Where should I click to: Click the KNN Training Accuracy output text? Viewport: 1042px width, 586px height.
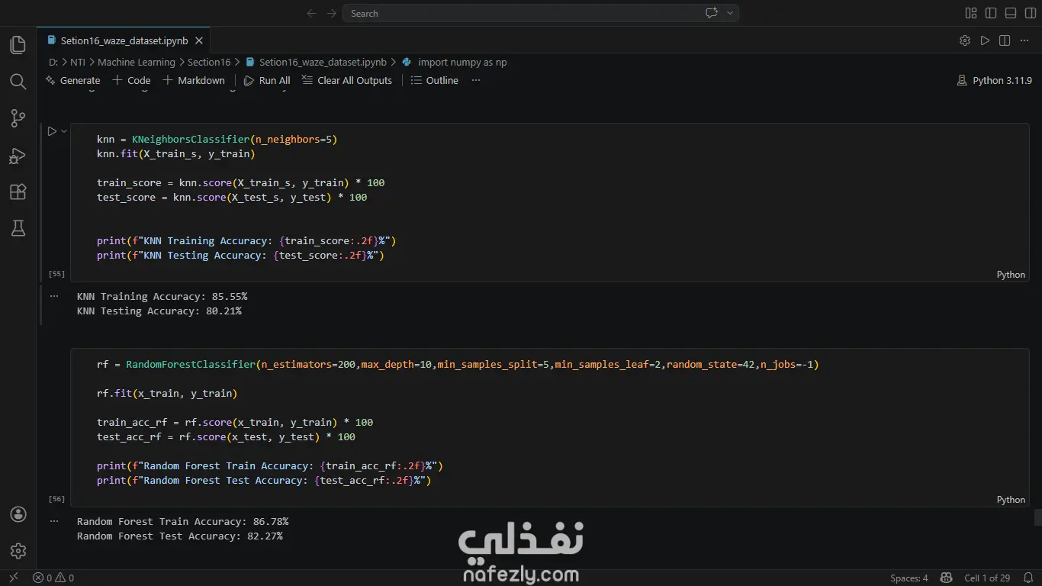pyautogui.click(x=162, y=296)
